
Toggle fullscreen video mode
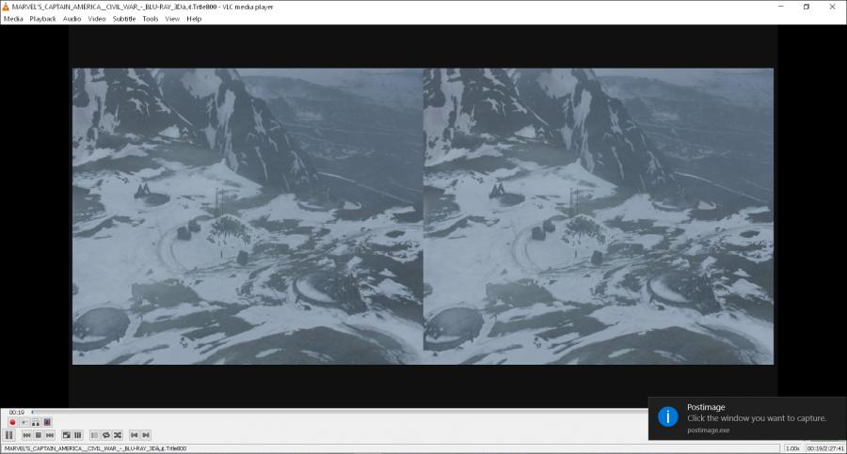click(x=67, y=435)
